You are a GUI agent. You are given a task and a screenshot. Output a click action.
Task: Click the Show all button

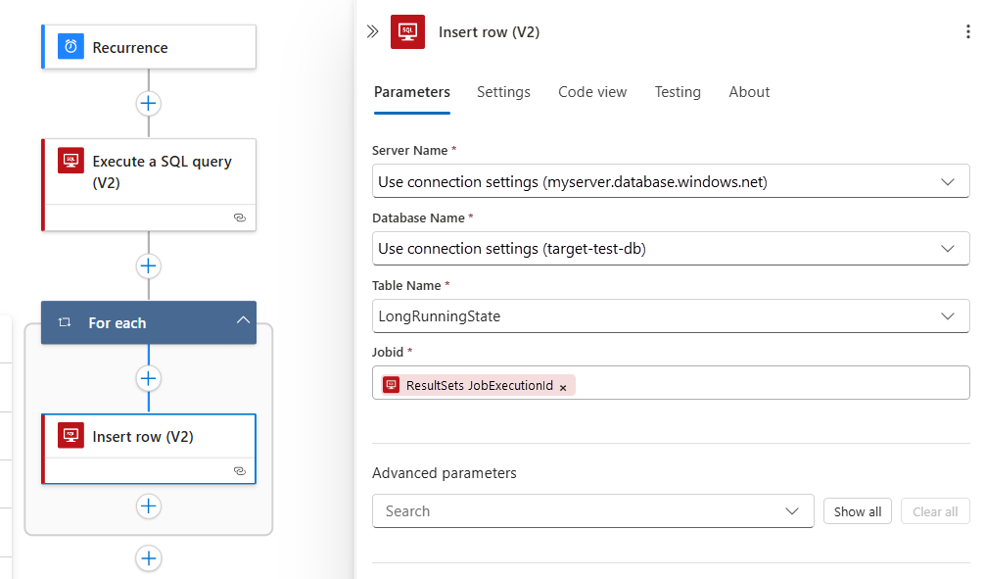857,511
